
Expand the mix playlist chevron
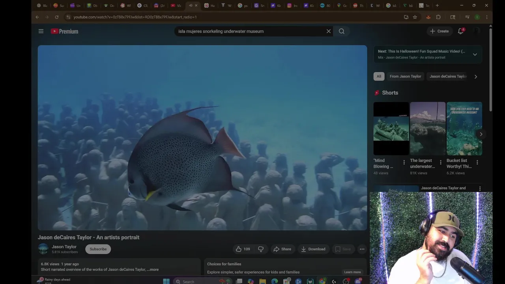click(475, 54)
